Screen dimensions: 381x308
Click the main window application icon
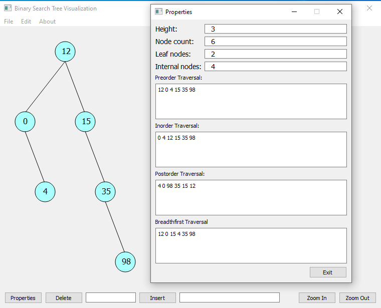(x=8, y=8)
